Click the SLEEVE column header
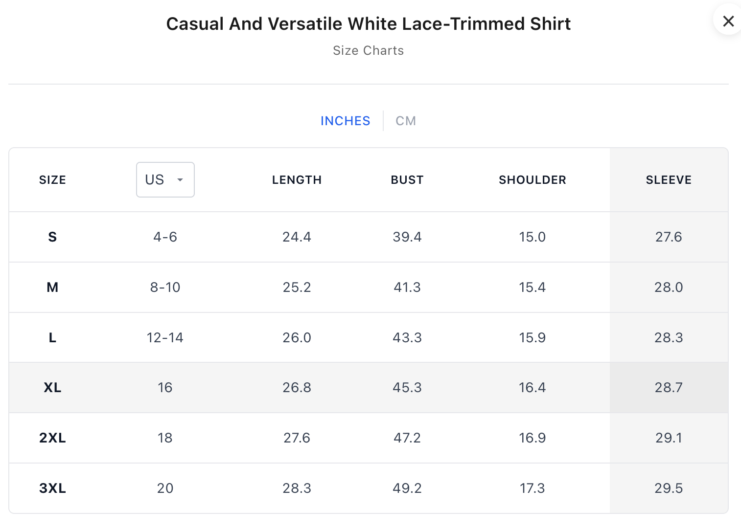The width and height of the screenshot is (741, 531). (x=669, y=180)
